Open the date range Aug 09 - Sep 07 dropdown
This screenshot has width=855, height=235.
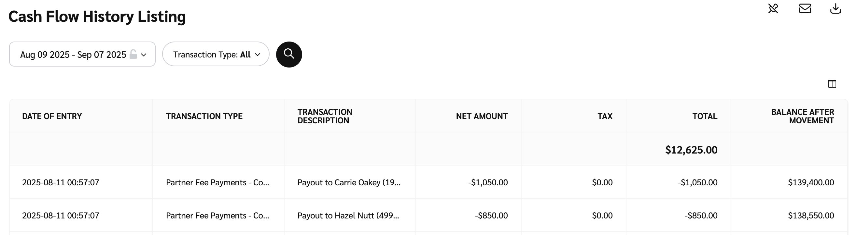click(73, 54)
